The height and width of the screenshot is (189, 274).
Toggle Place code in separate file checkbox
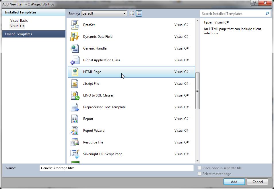coord(199,168)
